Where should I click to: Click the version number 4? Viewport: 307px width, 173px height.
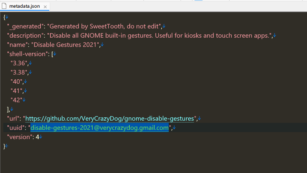37,137
